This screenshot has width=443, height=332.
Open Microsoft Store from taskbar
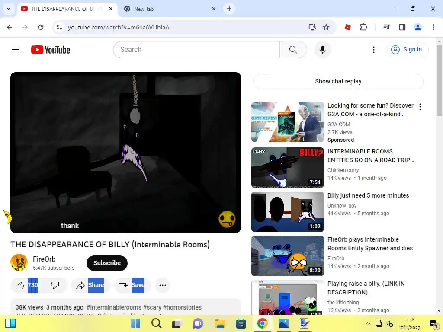pos(241,323)
